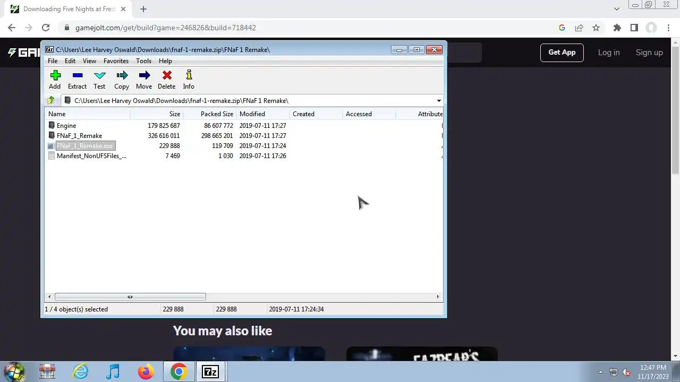This screenshot has height=382, width=680.
Task: Sort by Created column header
Action: pyautogui.click(x=316, y=114)
